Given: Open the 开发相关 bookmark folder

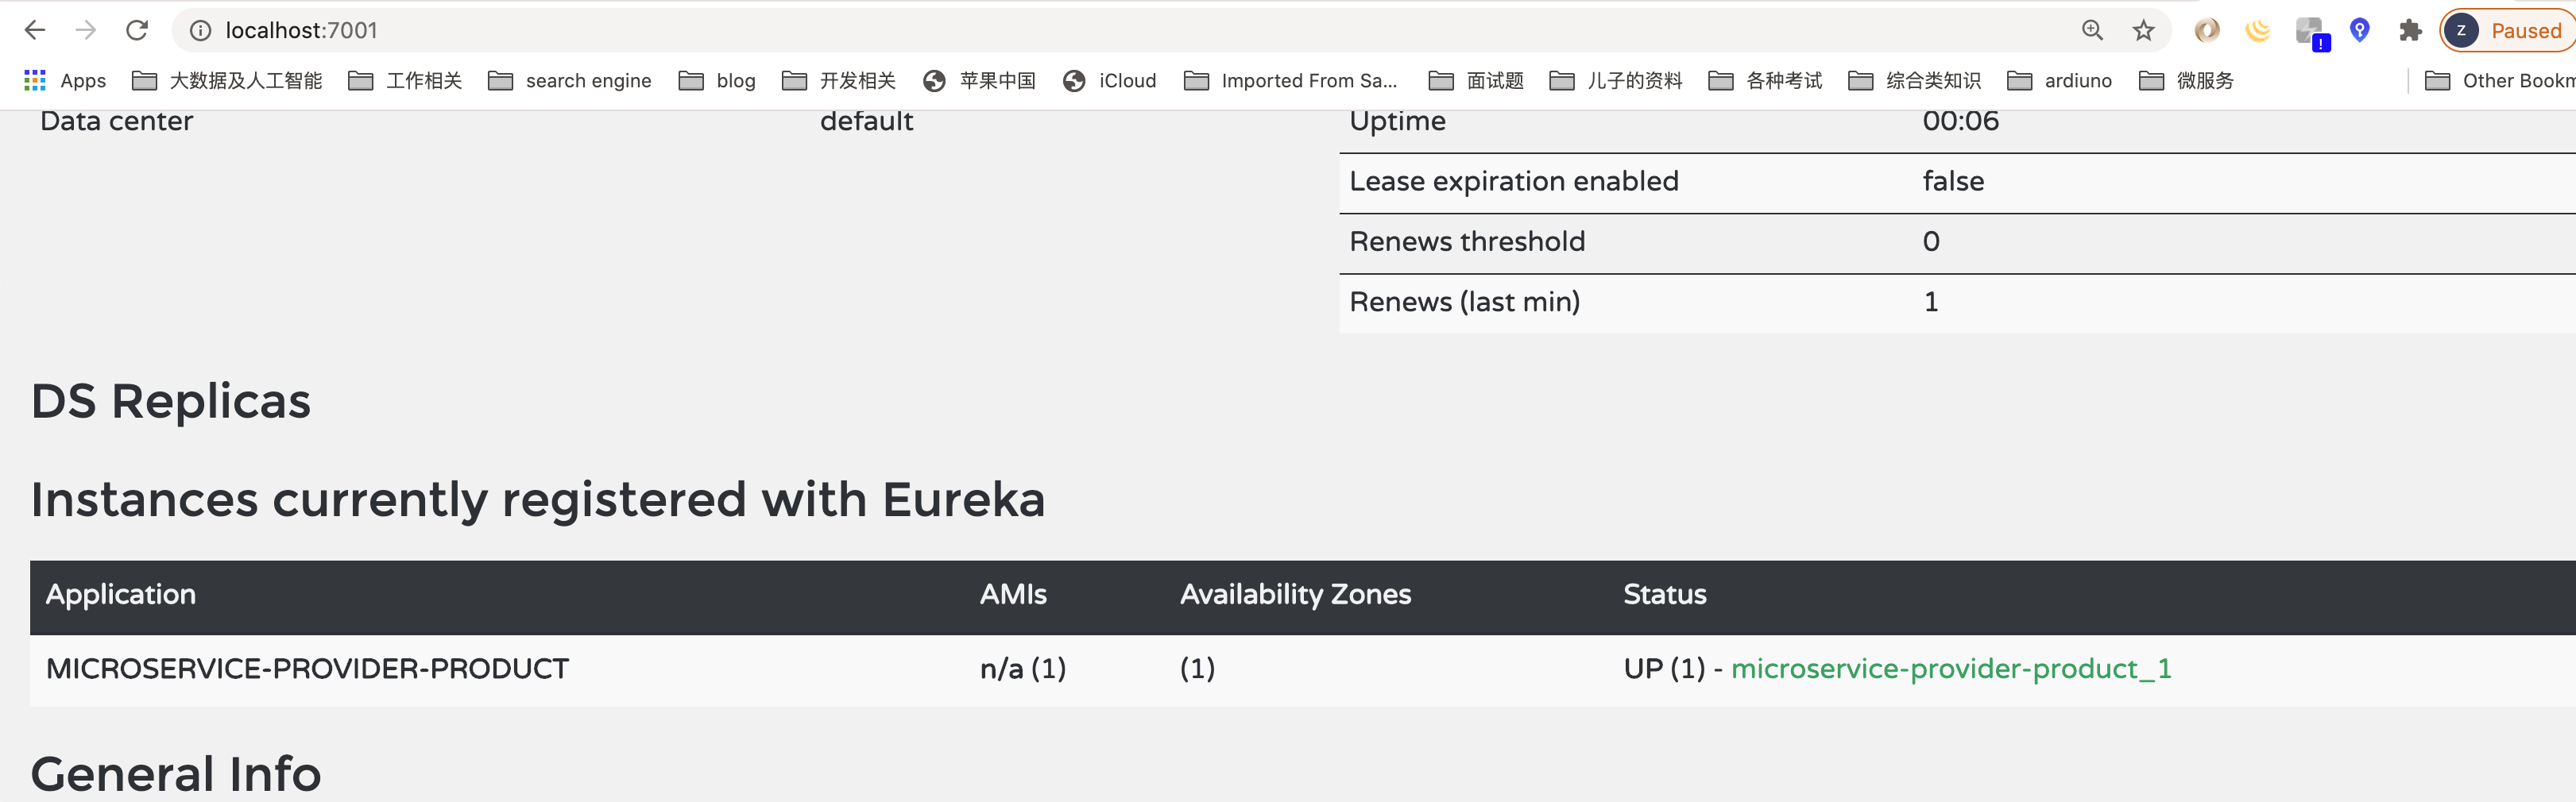Looking at the screenshot, I should pos(839,81).
